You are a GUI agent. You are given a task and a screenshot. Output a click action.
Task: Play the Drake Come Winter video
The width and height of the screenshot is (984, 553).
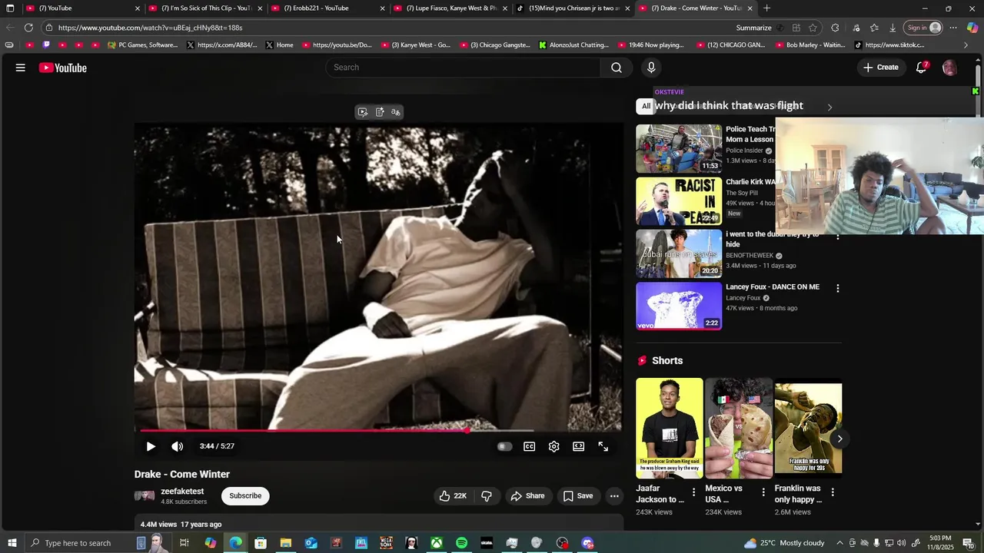coord(151,446)
